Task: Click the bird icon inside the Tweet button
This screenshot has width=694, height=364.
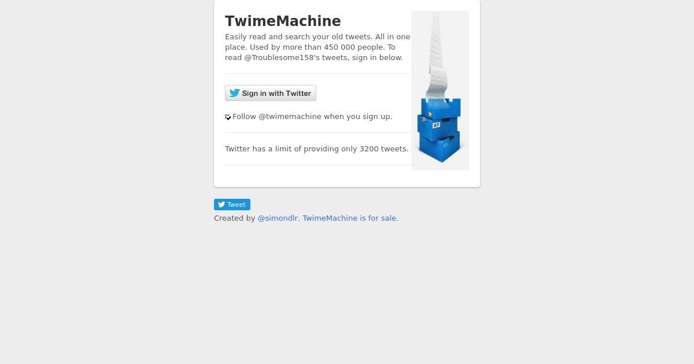Action: coord(221,205)
